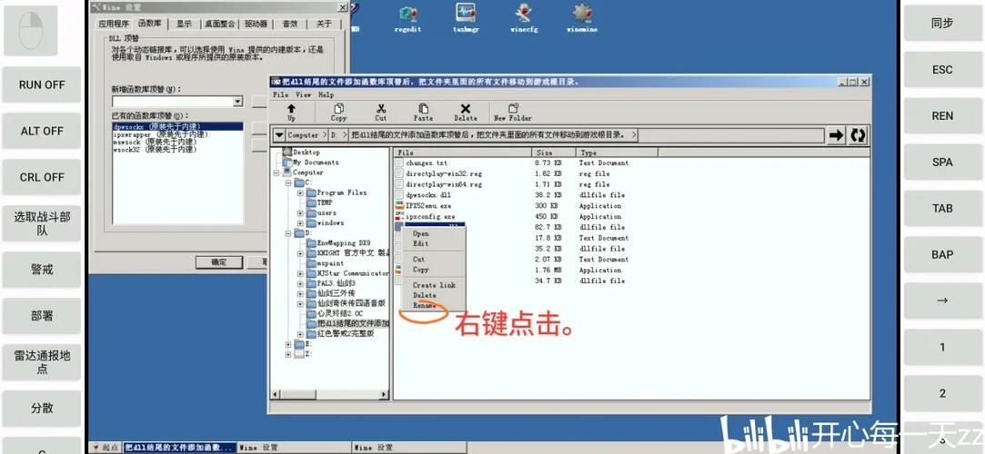This screenshot has height=454, width=985.
Task: Switch to the 显示 tab in Wine settings
Action: [x=184, y=24]
